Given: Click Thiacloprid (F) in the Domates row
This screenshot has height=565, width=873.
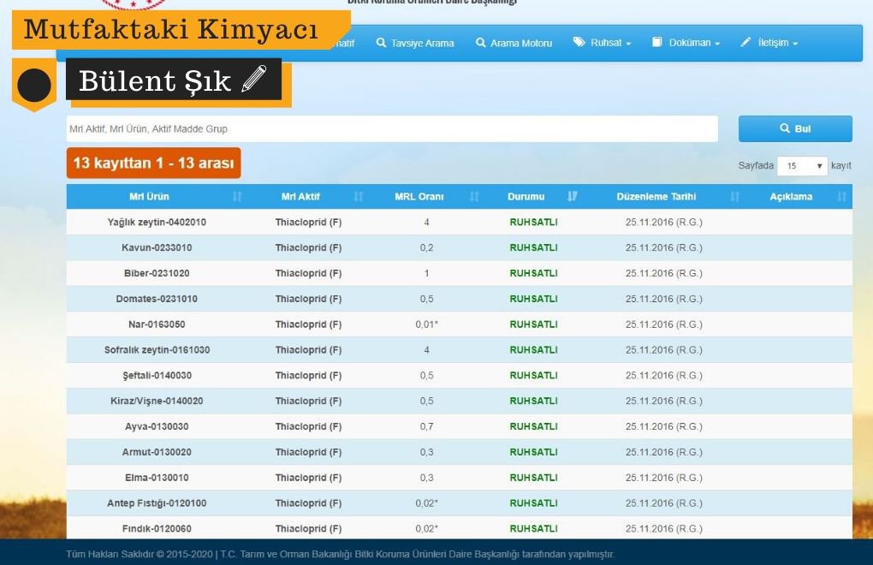Looking at the screenshot, I should click(308, 299).
